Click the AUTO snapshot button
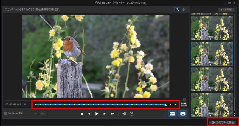This screenshot has width=239, height=126. 172,114
